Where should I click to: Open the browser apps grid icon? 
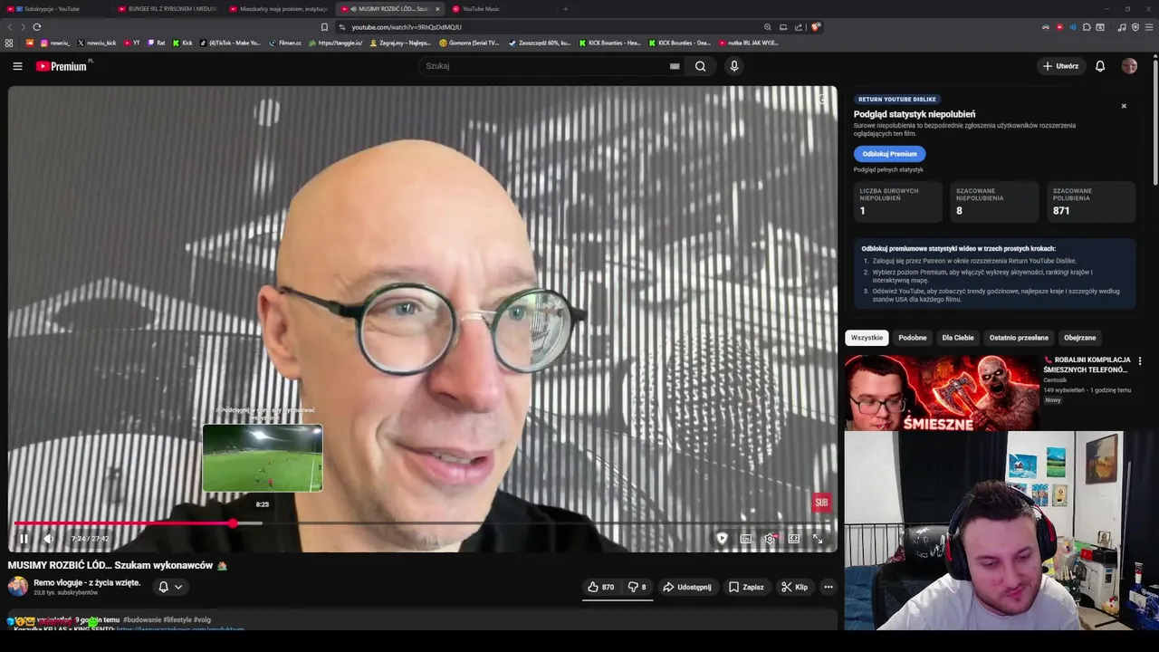tap(9, 43)
